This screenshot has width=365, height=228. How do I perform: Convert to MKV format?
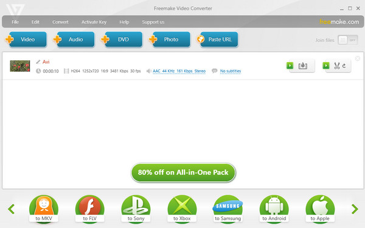(44, 209)
